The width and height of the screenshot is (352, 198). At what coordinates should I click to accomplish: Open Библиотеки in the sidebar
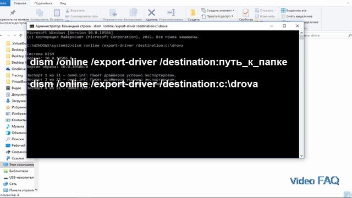click(x=16, y=171)
